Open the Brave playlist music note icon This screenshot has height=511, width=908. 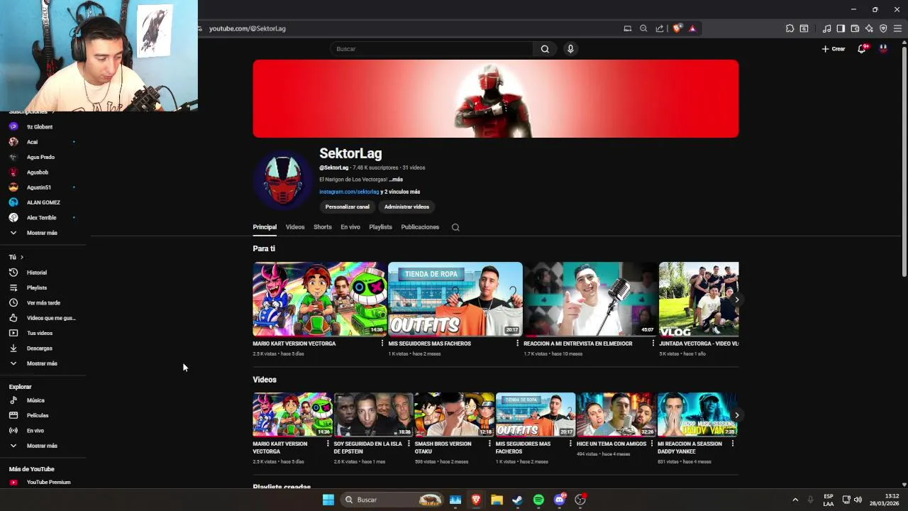[826, 28]
